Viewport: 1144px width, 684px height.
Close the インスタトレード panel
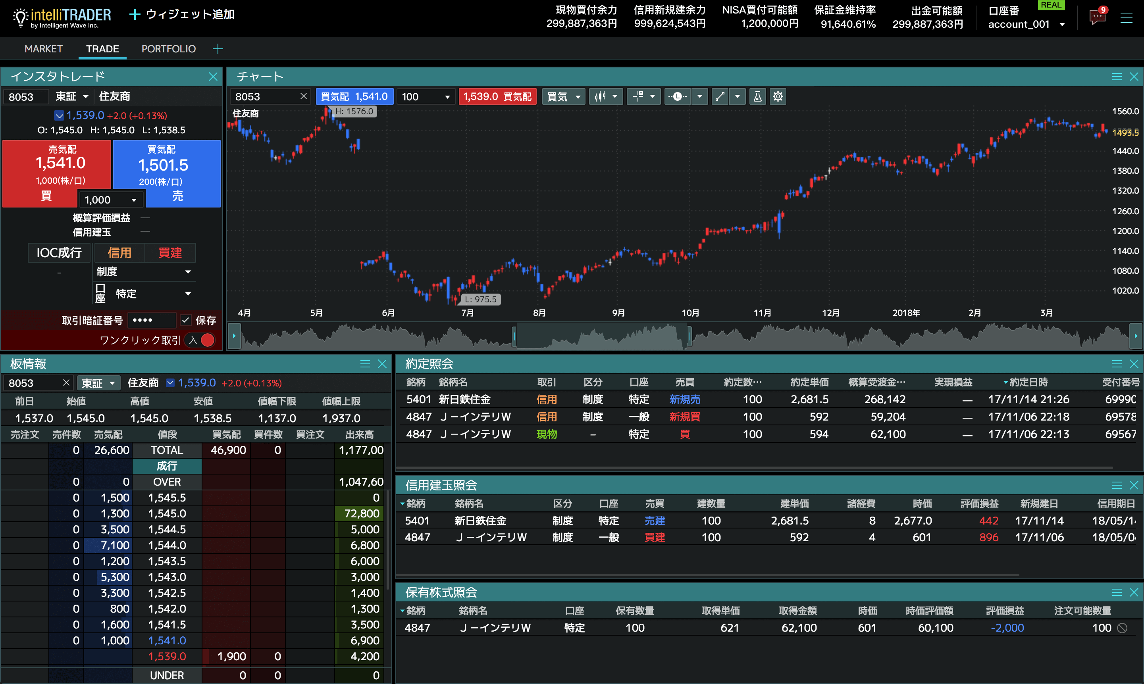click(x=213, y=77)
